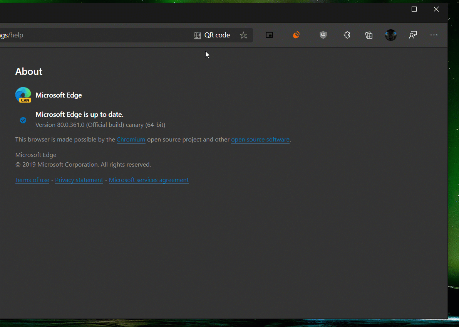This screenshot has width=459, height=327.
Task: Open the Collections button
Action: pos(369,35)
